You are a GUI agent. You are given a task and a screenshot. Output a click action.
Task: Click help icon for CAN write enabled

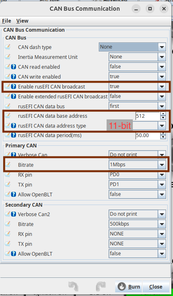click(14, 77)
